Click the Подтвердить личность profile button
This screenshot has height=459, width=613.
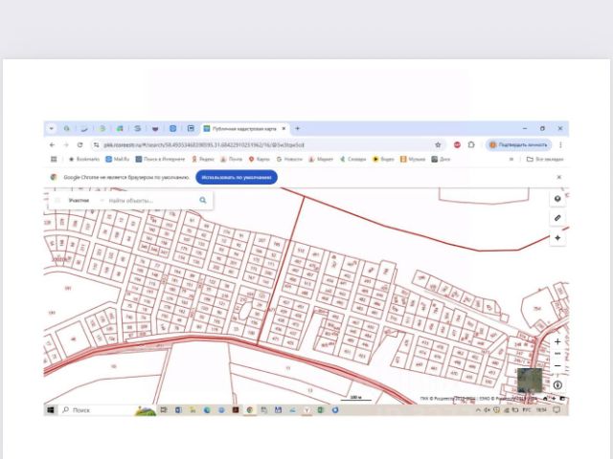[520, 144]
